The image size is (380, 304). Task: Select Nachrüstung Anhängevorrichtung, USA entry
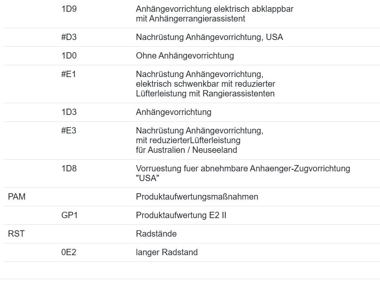click(209, 37)
